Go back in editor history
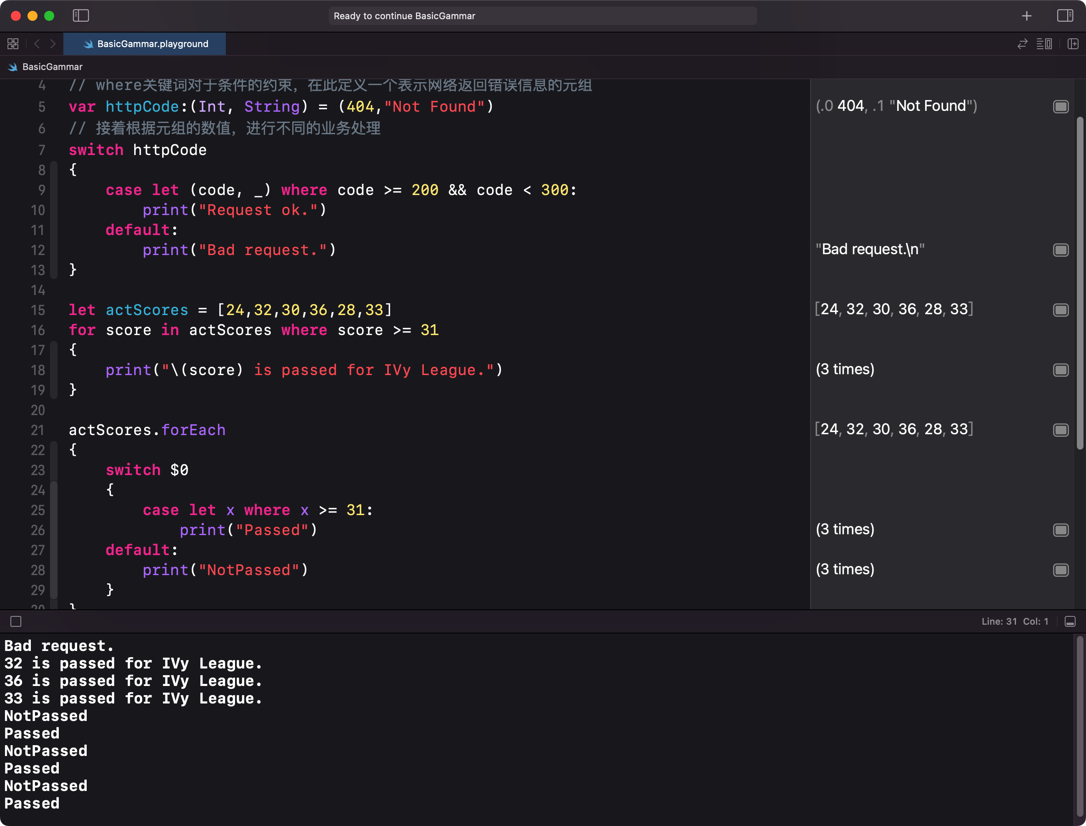1086x826 pixels. 37,44
